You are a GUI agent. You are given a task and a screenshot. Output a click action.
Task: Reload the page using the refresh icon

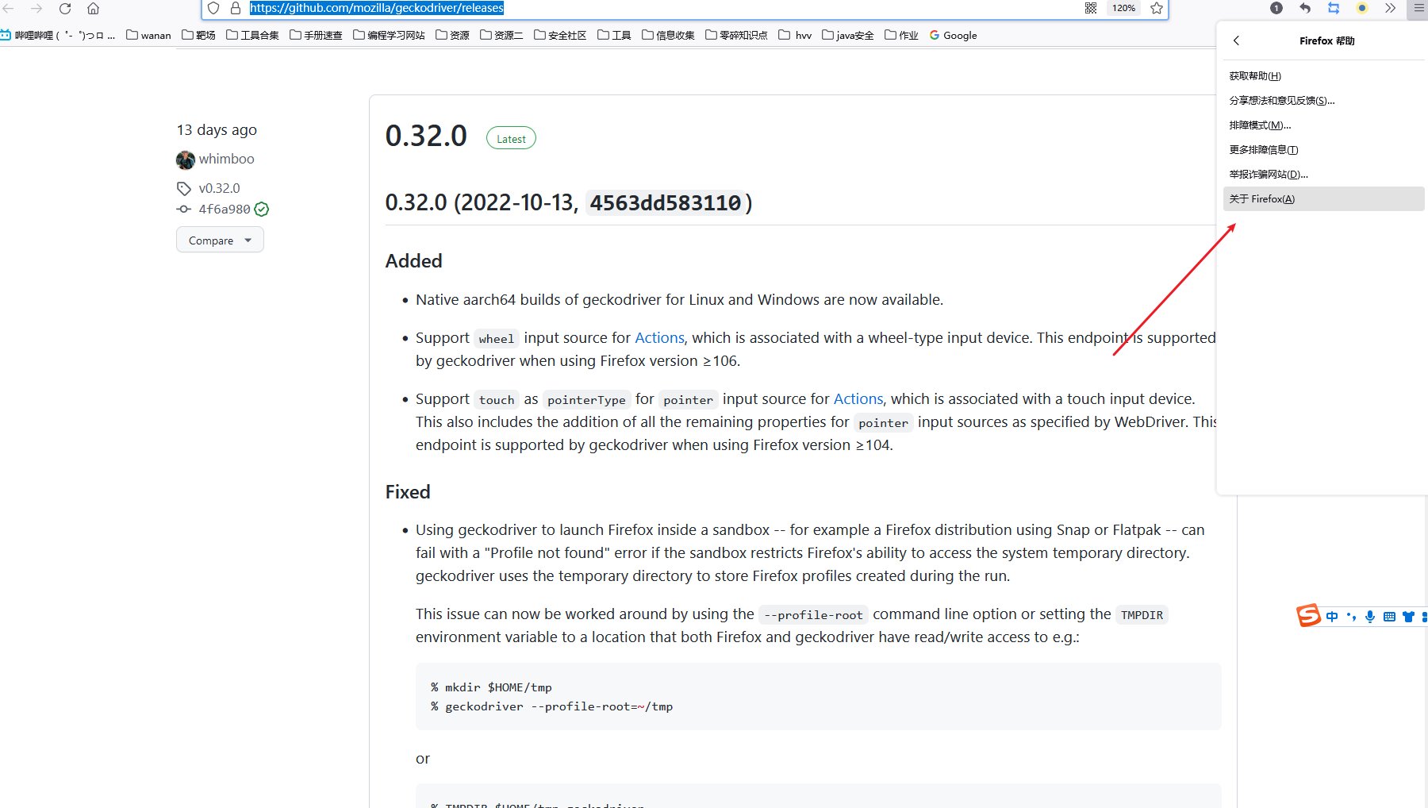[x=64, y=8]
